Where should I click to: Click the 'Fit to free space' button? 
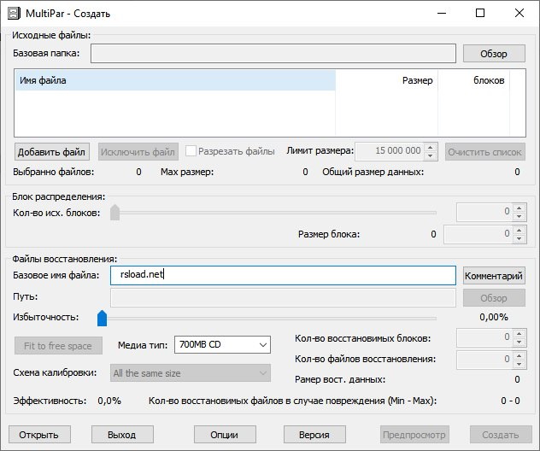pyautogui.click(x=58, y=345)
